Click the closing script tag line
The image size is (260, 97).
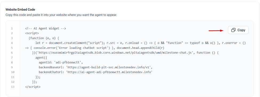33,87
